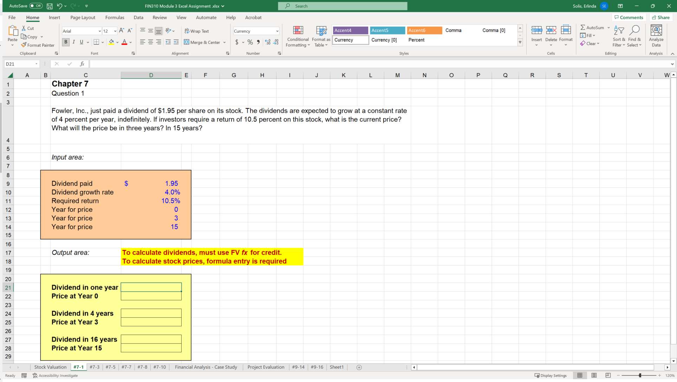Open Conditional Formatting icon
Screen dimensions: 677x382
click(x=298, y=31)
